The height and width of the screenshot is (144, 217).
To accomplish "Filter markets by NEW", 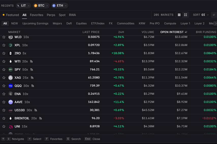I will point(14,24).
